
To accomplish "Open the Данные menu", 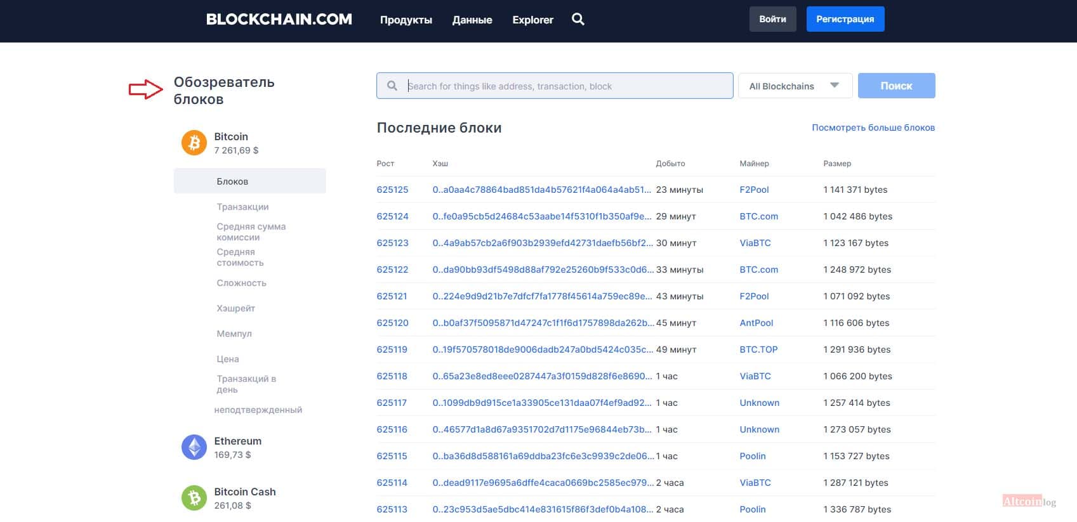I will pyautogui.click(x=472, y=20).
